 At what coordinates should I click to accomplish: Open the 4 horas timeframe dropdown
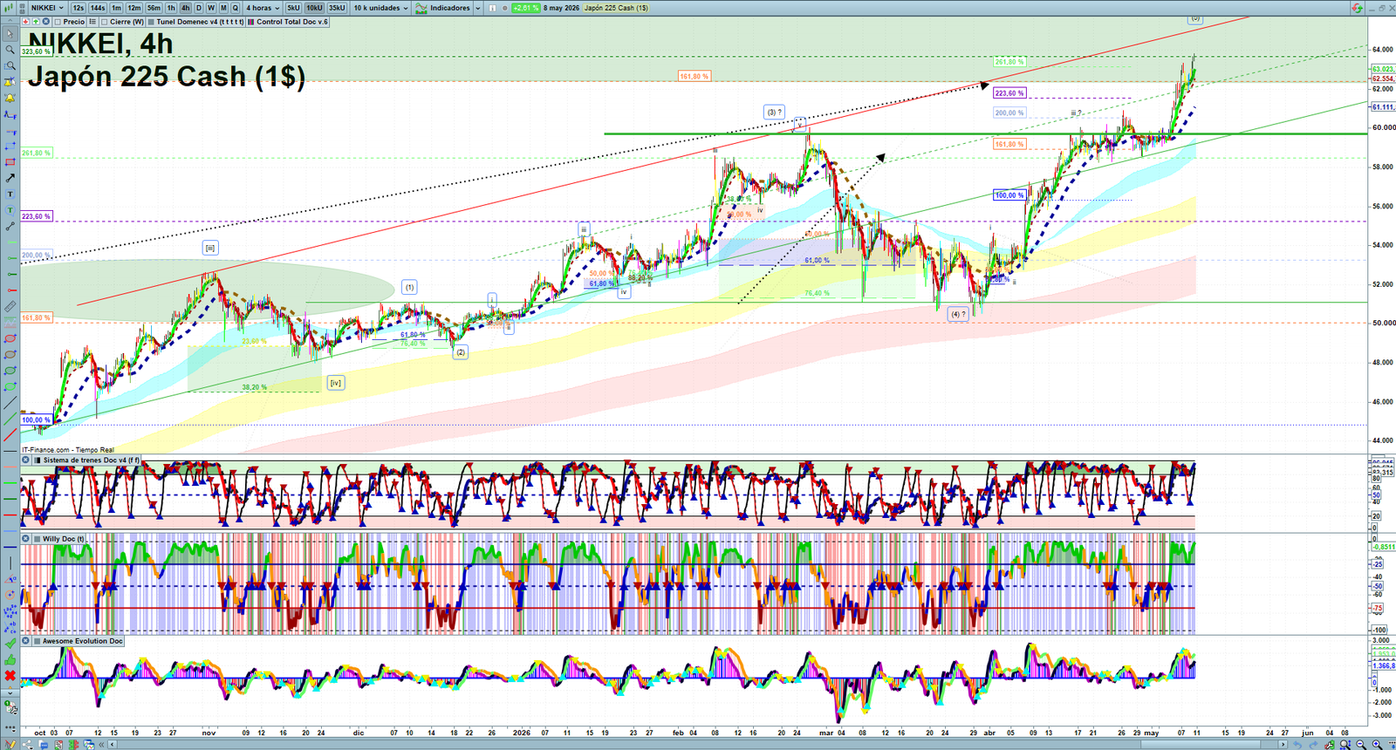click(x=263, y=8)
